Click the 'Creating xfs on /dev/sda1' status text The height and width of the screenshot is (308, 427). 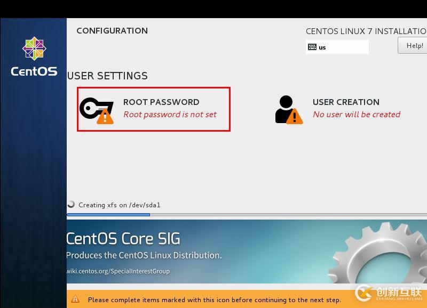[120, 205]
